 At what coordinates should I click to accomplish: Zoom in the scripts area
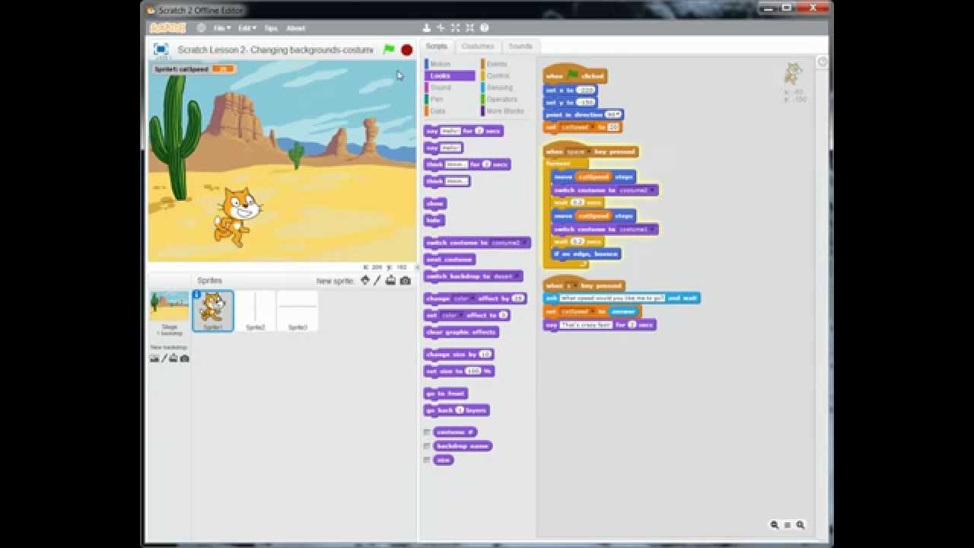click(801, 525)
